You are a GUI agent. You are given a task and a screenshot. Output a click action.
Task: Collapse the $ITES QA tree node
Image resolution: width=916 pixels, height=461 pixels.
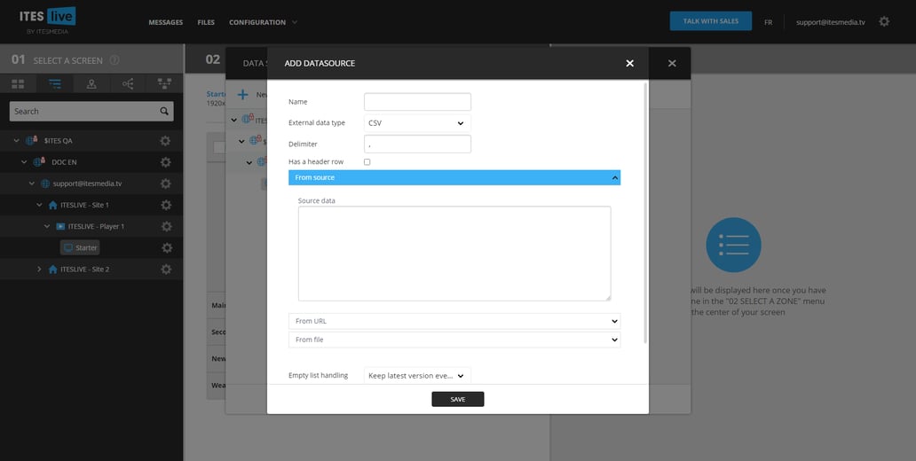[16, 141]
